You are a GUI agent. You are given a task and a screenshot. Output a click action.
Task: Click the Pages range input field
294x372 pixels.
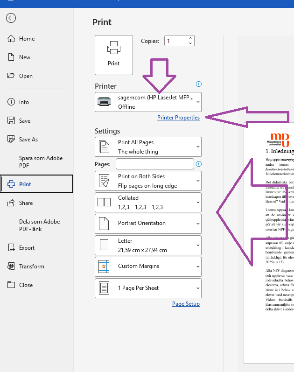[x=155, y=164]
